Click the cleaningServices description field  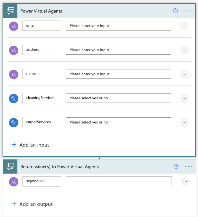point(118,98)
